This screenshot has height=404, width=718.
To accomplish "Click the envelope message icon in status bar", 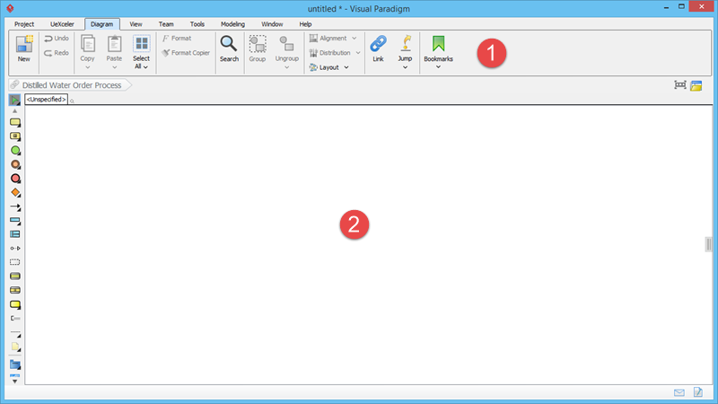I will (679, 392).
